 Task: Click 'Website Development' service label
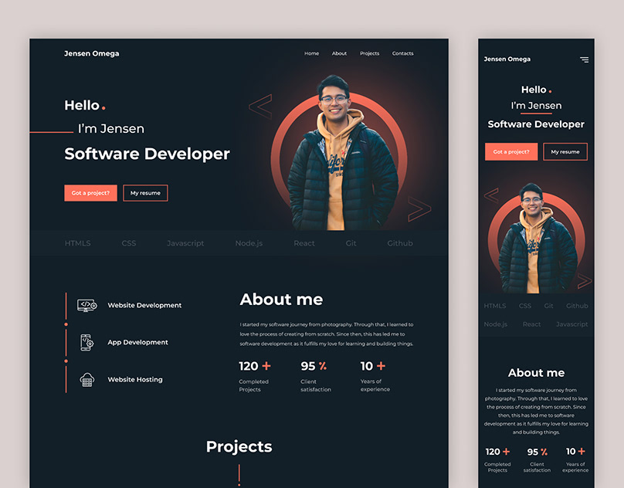[x=144, y=305]
